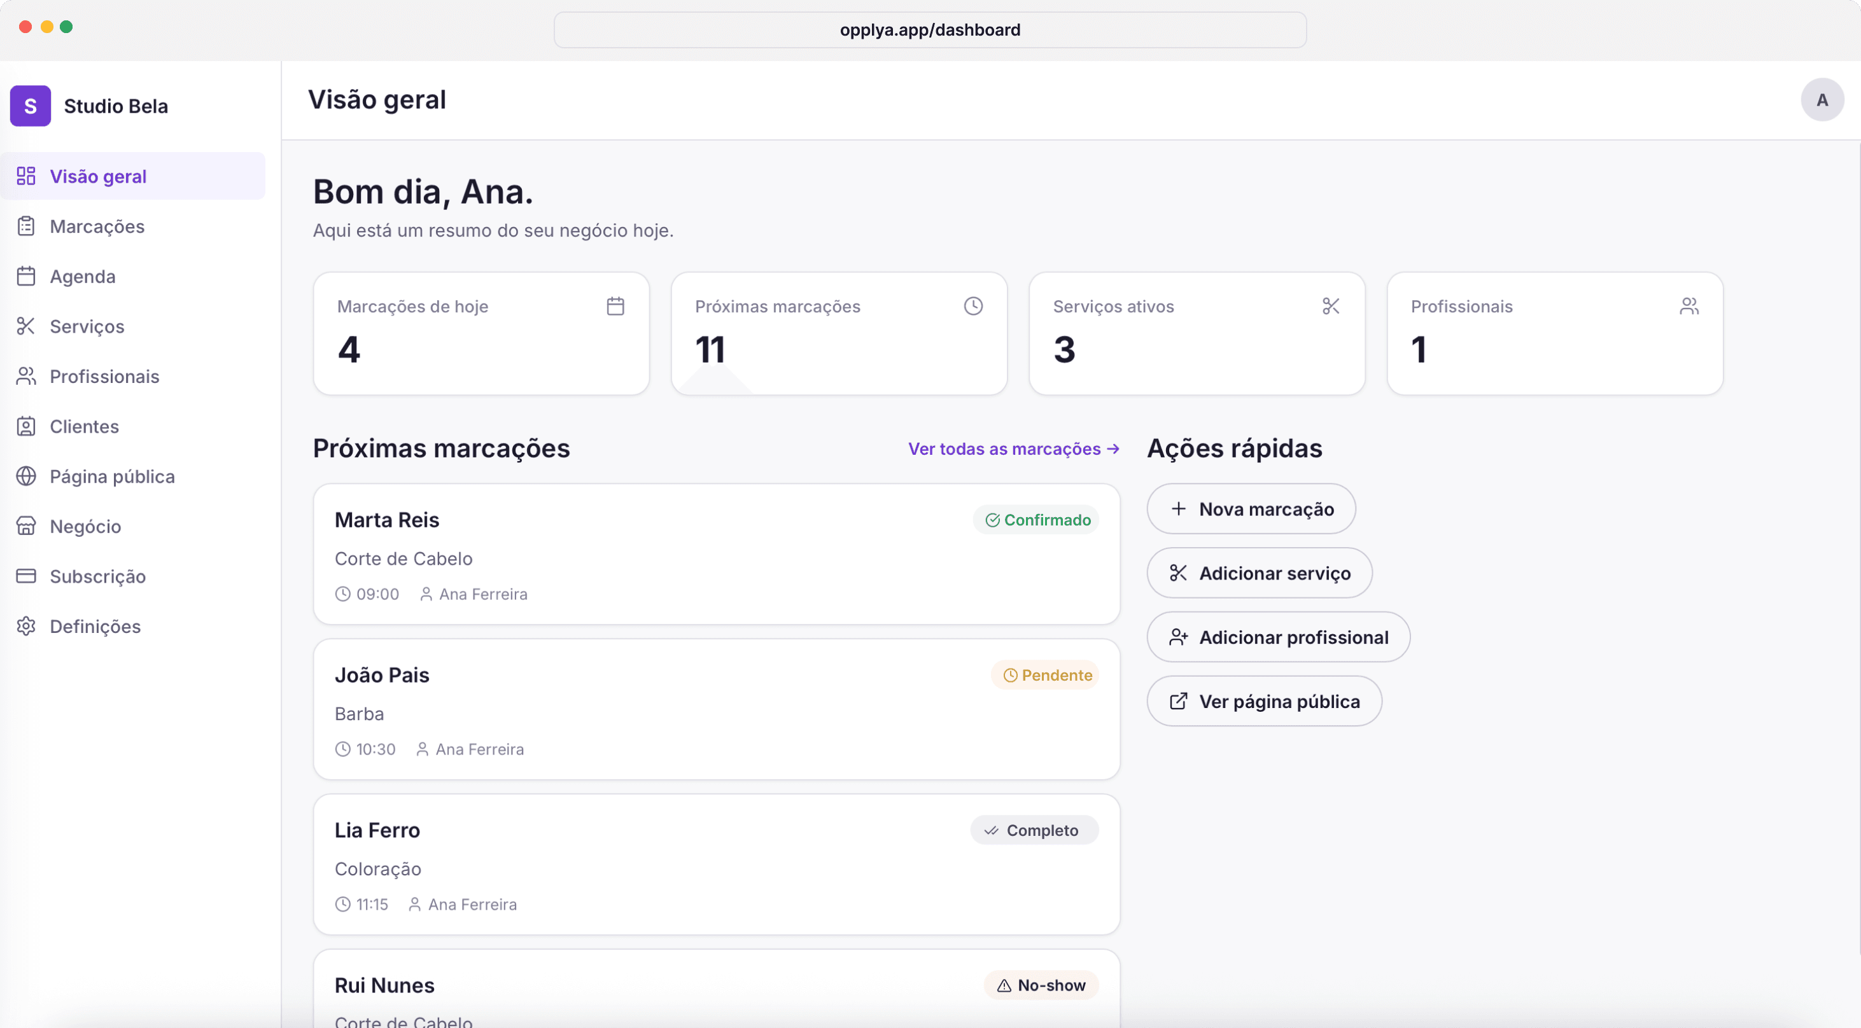
Task: Click the No-show badge on Rui Nunes
Action: 1041,985
